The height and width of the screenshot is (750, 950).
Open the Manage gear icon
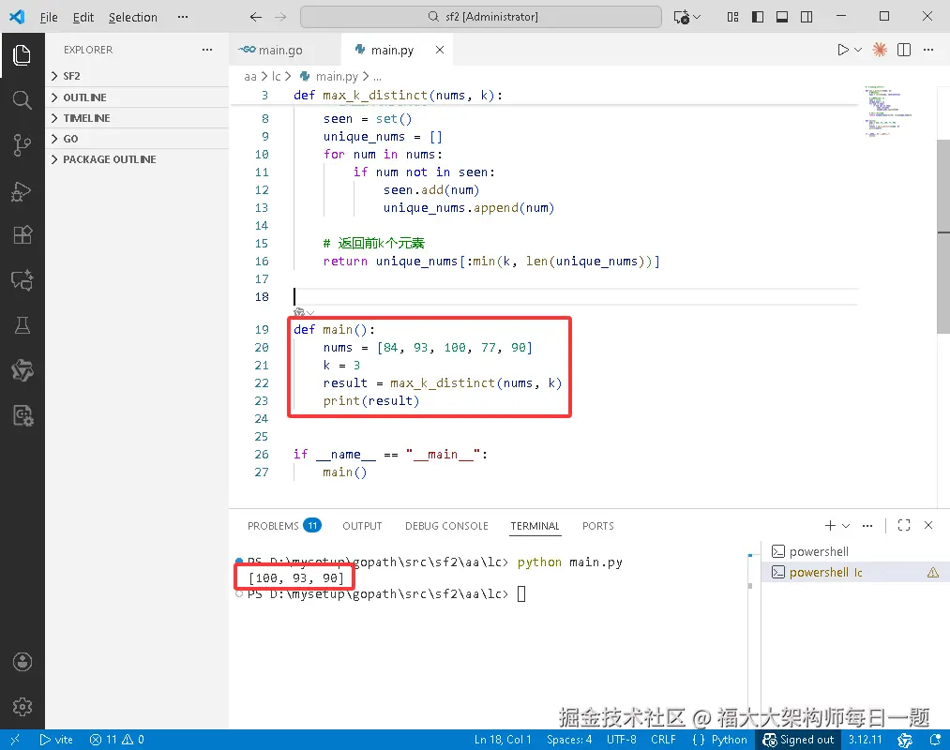point(22,707)
